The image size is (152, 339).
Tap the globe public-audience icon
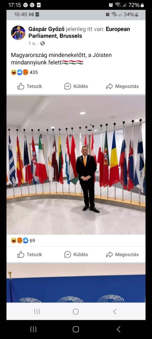point(43,43)
